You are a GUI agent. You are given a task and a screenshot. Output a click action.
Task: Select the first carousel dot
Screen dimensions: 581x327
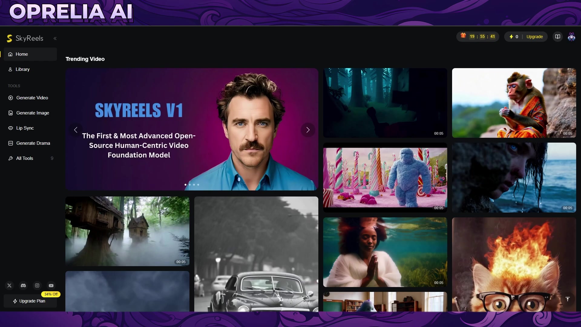click(x=185, y=185)
